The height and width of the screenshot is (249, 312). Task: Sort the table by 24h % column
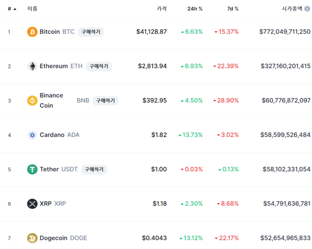tap(195, 9)
